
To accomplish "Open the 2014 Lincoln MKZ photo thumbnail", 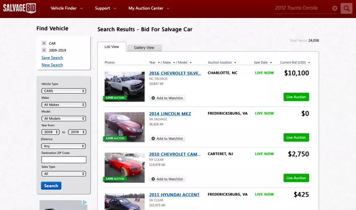I will point(124,127).
